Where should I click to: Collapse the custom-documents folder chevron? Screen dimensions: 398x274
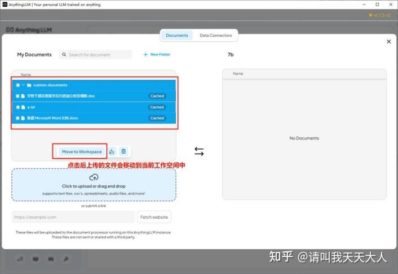(23, 85)
